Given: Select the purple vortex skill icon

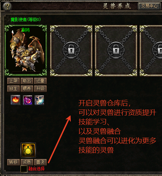Looking at the screenshot, I should point(28,100).
